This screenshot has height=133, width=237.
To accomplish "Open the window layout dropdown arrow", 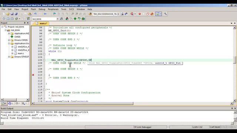I will click(x=161, y=14).
